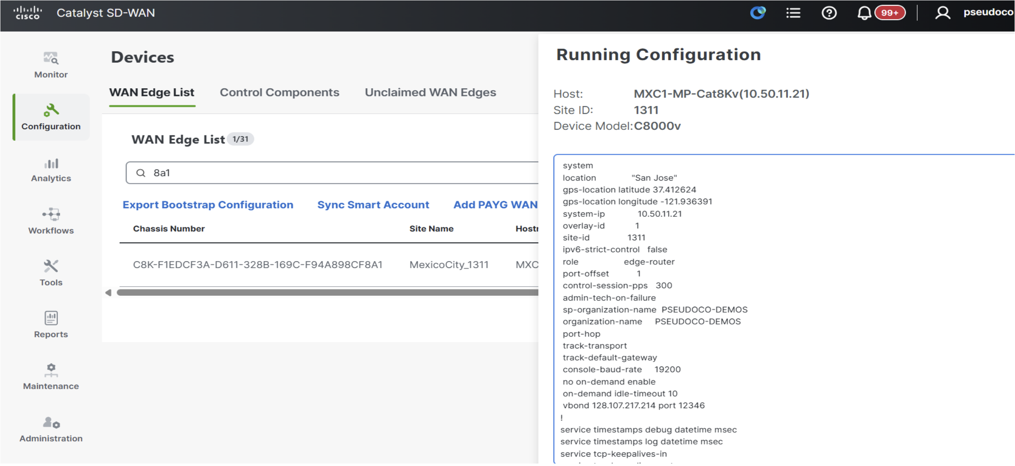Switch to the Unclaimed WAN Edges tab
Screen dimensions: 1015x466
point(431,92)
